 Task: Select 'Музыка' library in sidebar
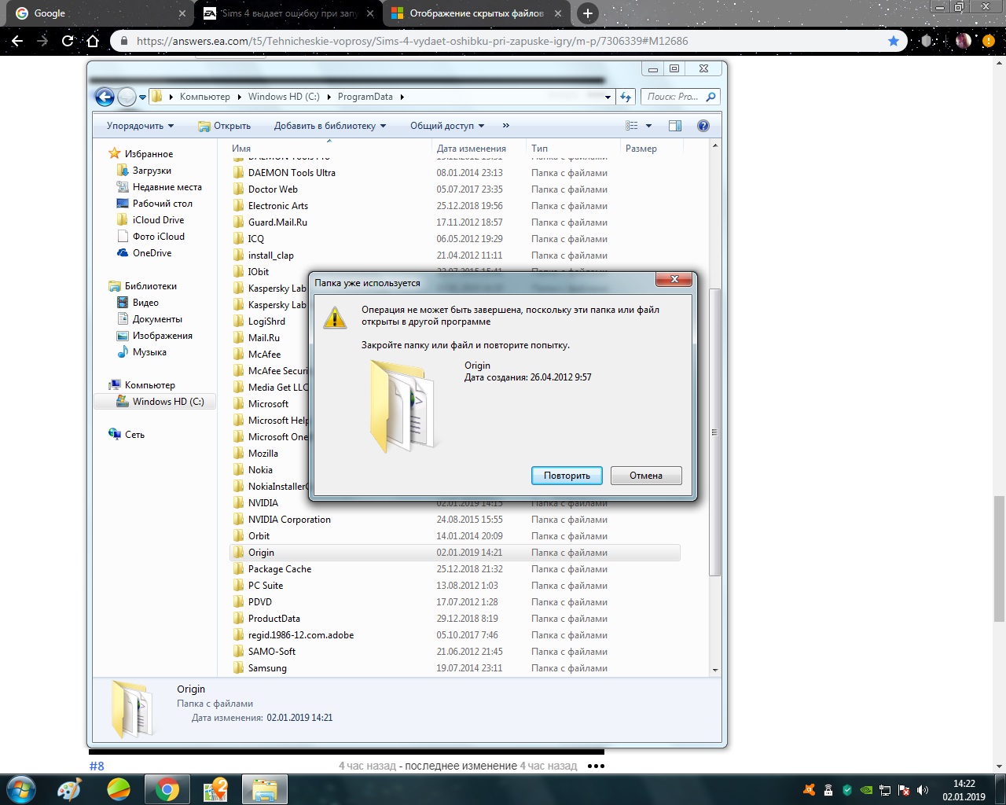149,352
